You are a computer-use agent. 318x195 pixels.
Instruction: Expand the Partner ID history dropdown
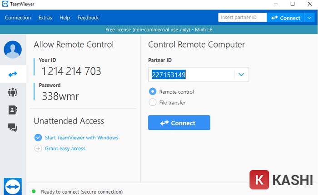click(x=241, y=75)
